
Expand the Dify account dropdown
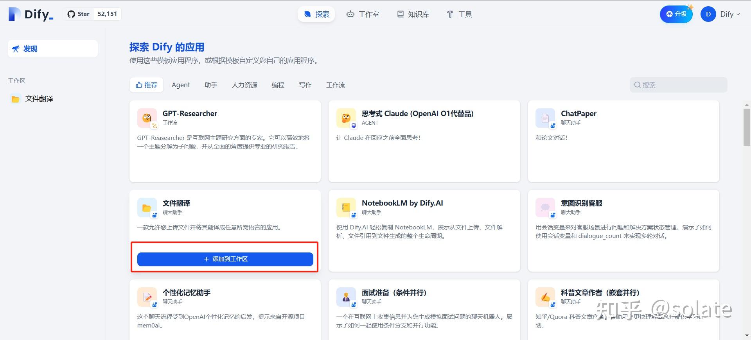pos(730,14)
